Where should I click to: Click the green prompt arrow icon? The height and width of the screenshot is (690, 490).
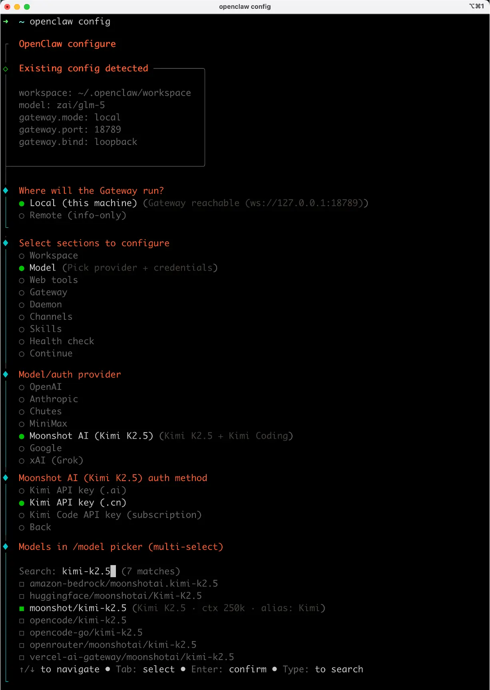[x=6, y=22]
